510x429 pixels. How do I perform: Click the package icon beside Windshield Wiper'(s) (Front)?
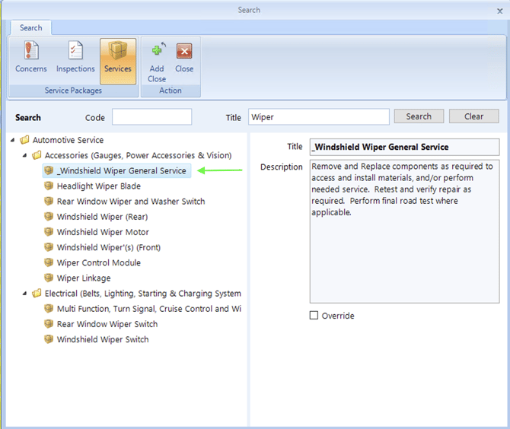(49, 247)
